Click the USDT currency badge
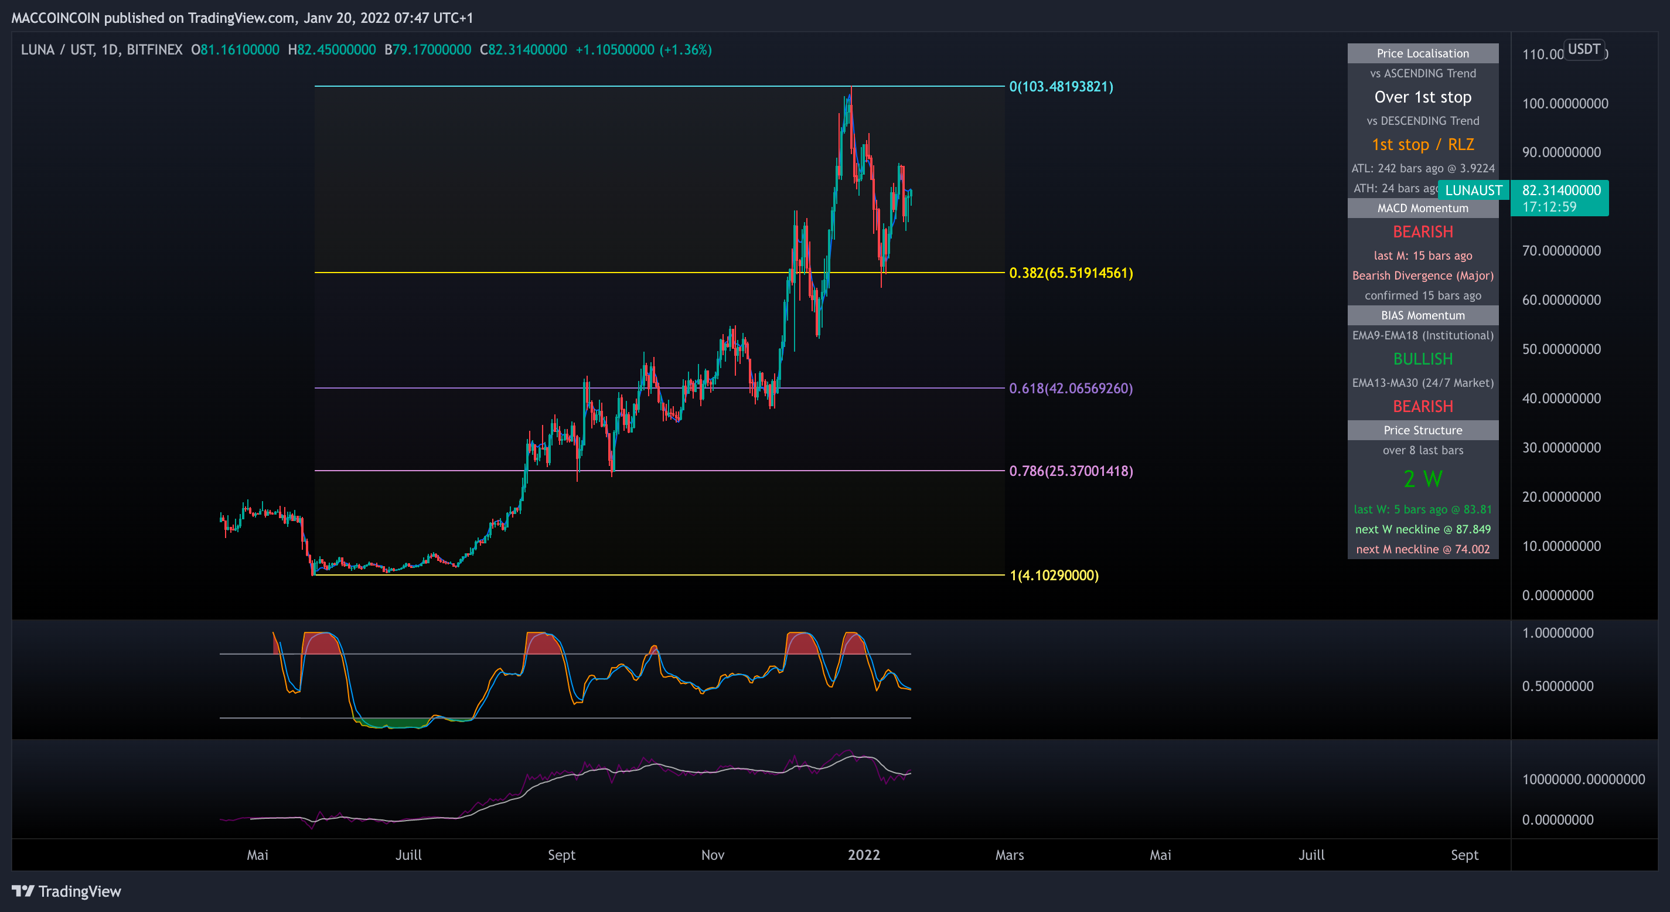 tap(1584, 49)
